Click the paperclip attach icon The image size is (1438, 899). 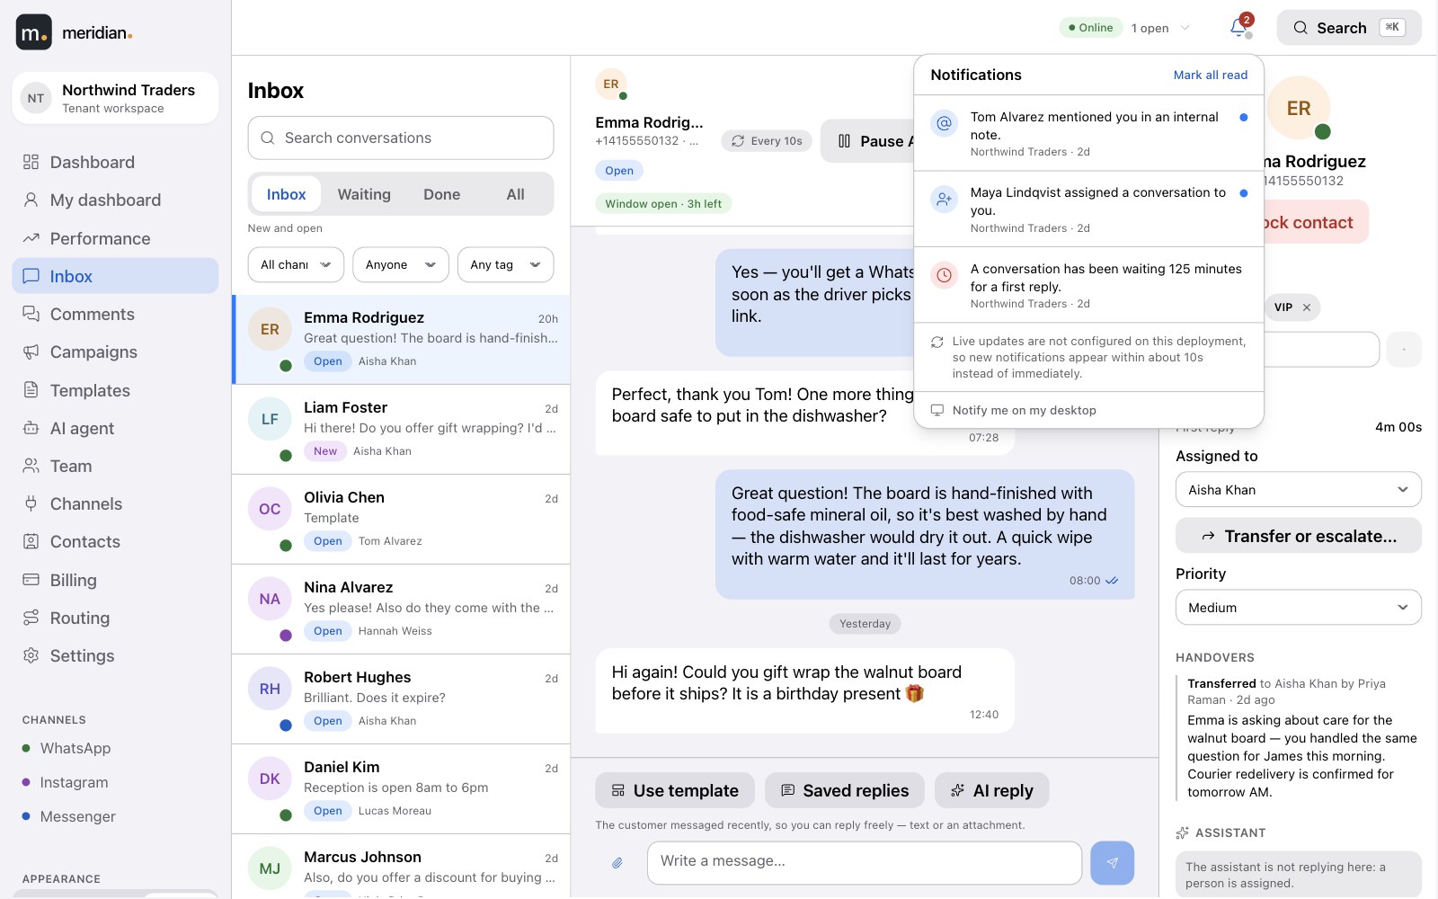(617, 863)
